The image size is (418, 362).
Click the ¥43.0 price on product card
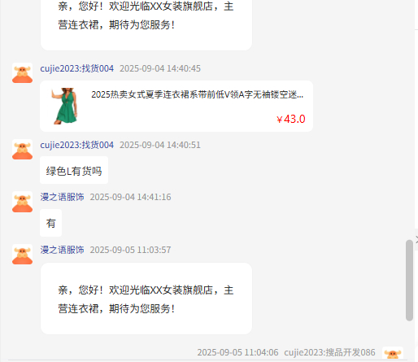click(x=291, y=119)
